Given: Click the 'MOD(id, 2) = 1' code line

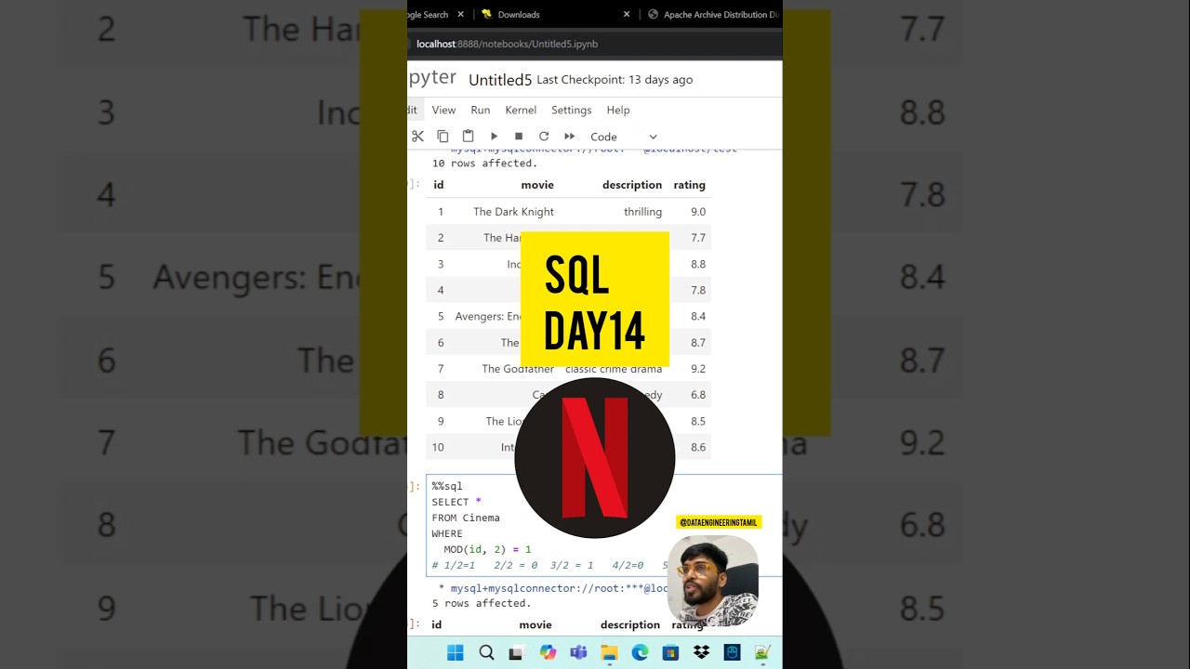Looking at the screenshot, I should (487, 549).
